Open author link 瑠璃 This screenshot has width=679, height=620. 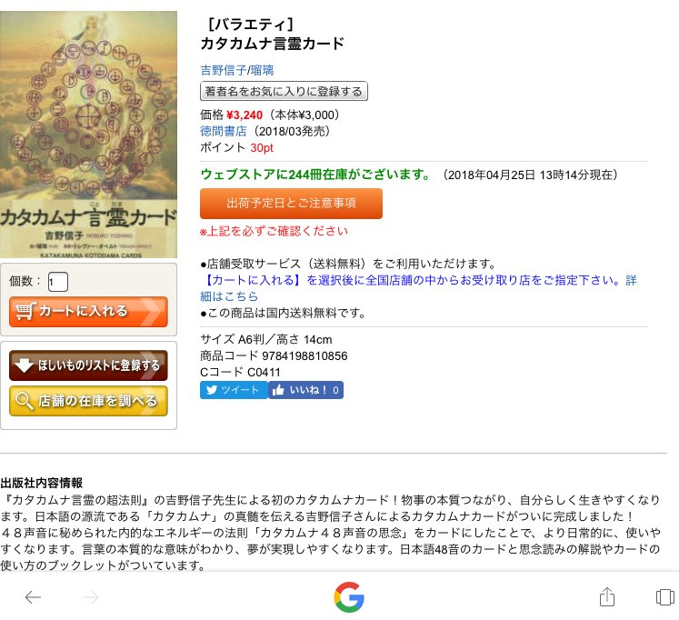click(x=262, y=70)
